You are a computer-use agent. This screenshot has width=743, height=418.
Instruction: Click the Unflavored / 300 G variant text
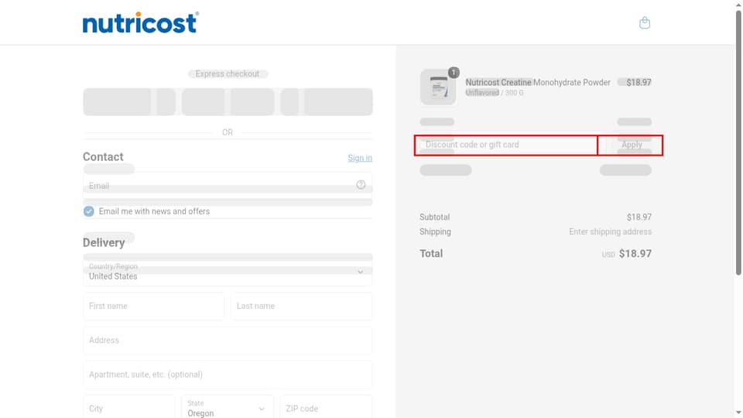[495, 93]
